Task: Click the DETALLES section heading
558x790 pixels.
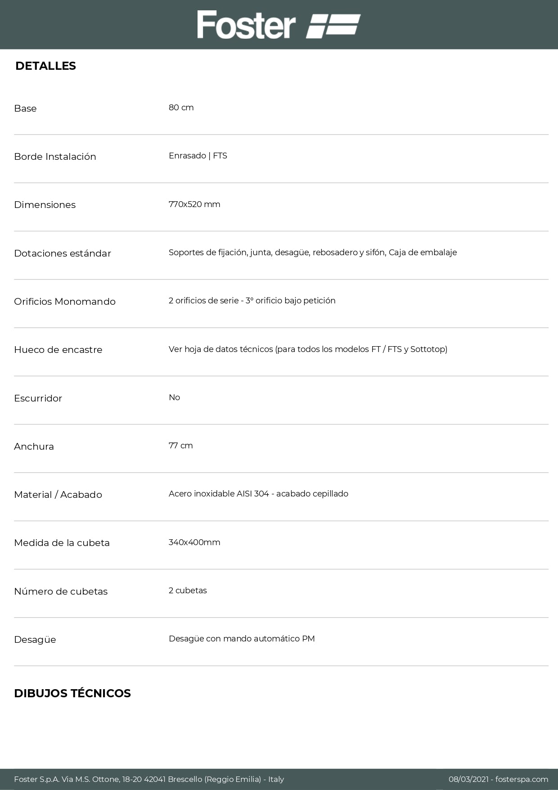Action: [x=45, y=66]
